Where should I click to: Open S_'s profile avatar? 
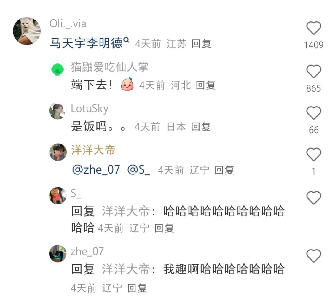click(x=58, y=196)
